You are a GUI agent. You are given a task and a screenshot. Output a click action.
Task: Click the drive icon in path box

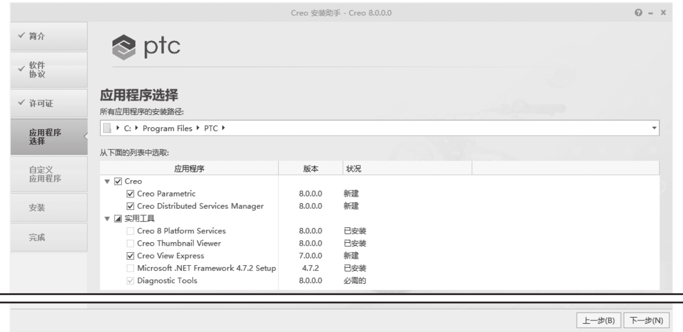[107, 128]
